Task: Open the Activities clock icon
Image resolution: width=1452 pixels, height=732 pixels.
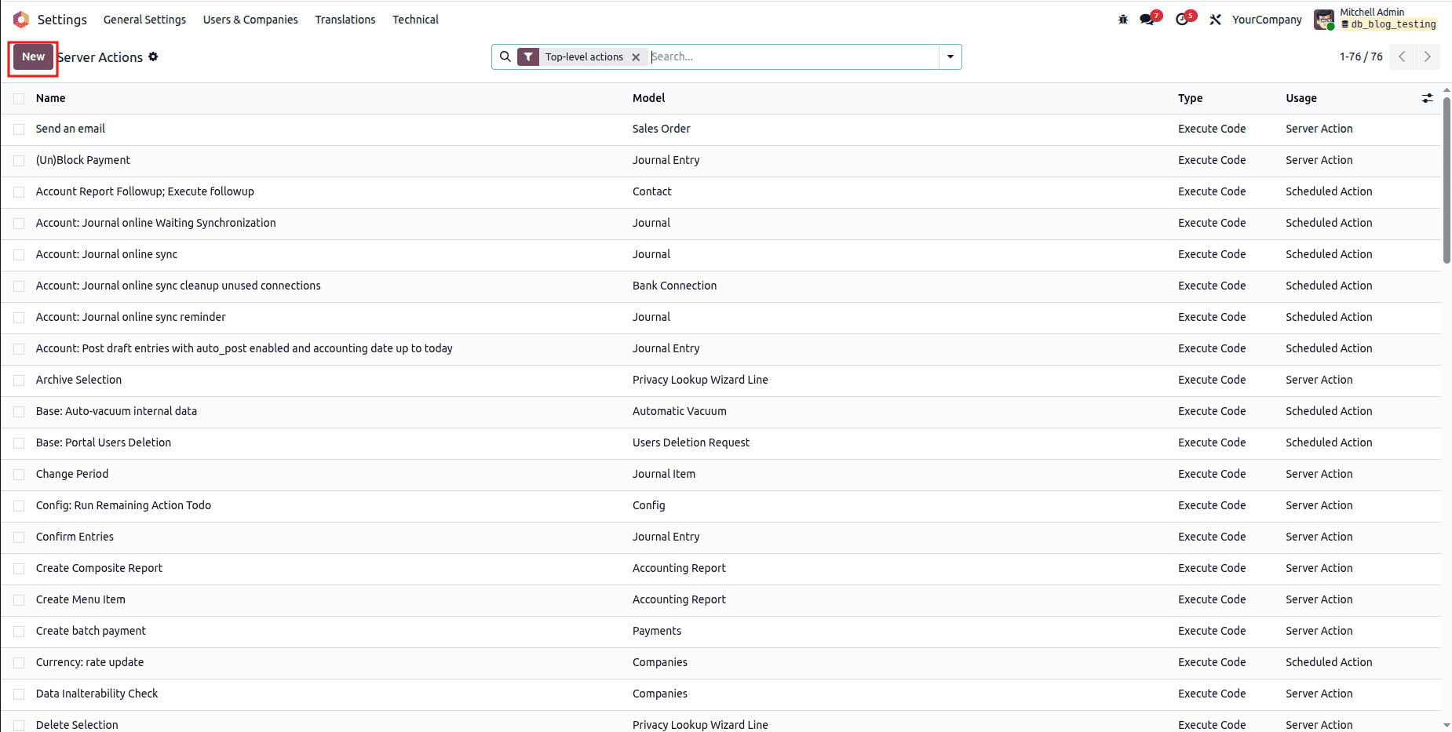Action: pyautogui.click(x=1183, y=19)
